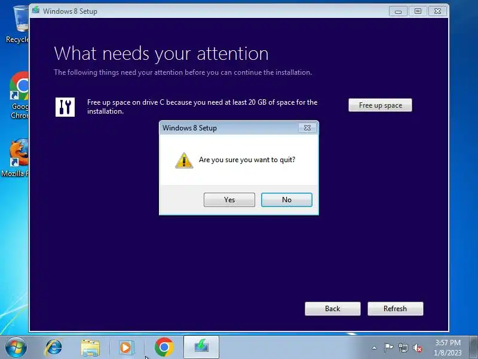The height and width of the screenshot is (359, 478).
Task: Click the warning triangle icon in dialog
Action: [x=184, y=160]
